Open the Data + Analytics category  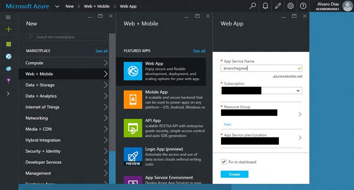tap(64, 96)
